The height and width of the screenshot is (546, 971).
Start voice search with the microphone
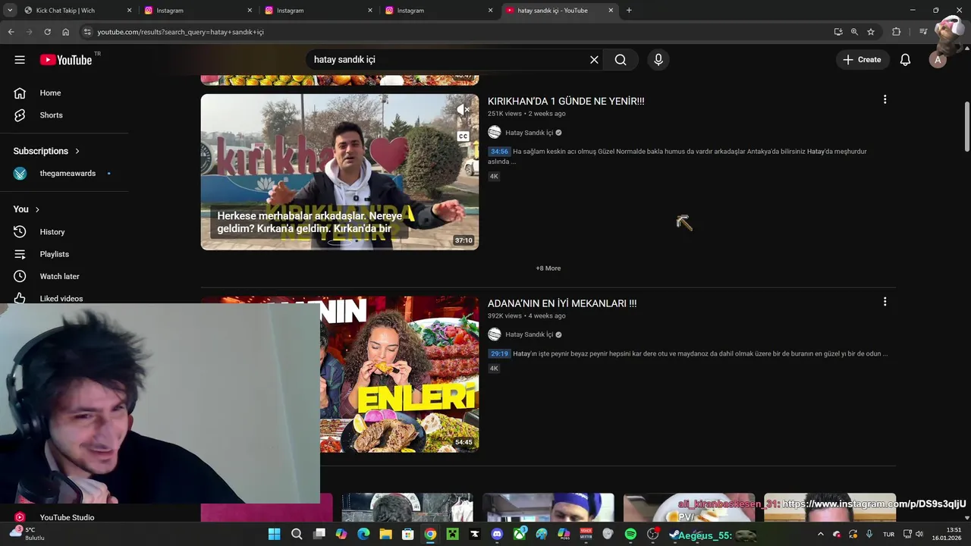pos(658,60)
